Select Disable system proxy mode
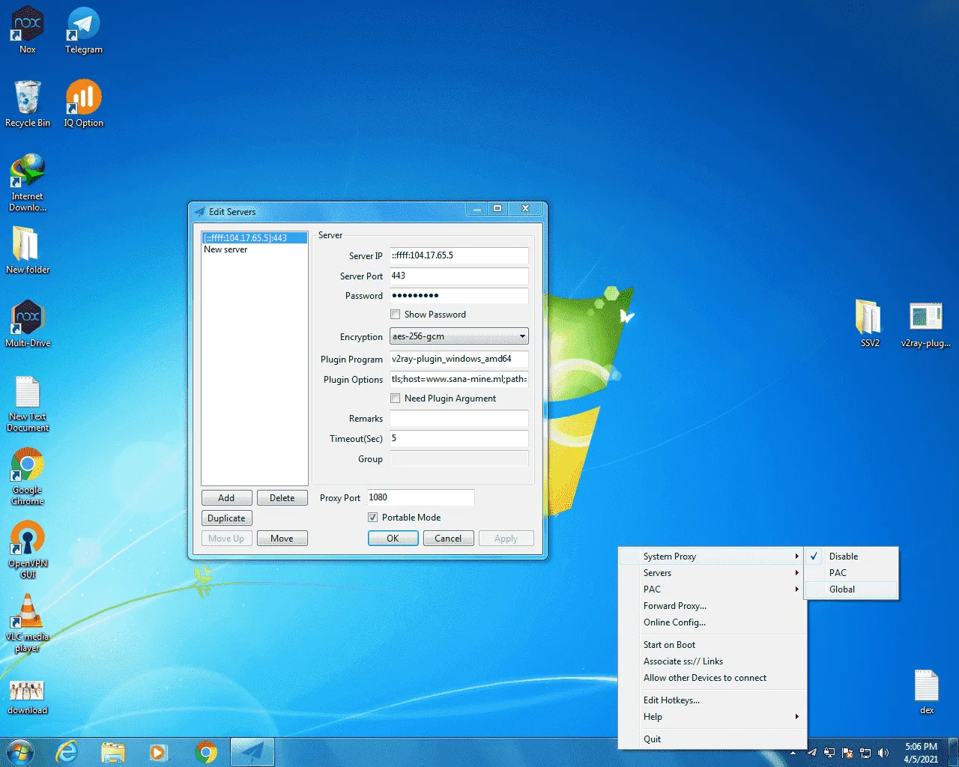959x767 pixels. pyautogui.click(x=852, y=557)
